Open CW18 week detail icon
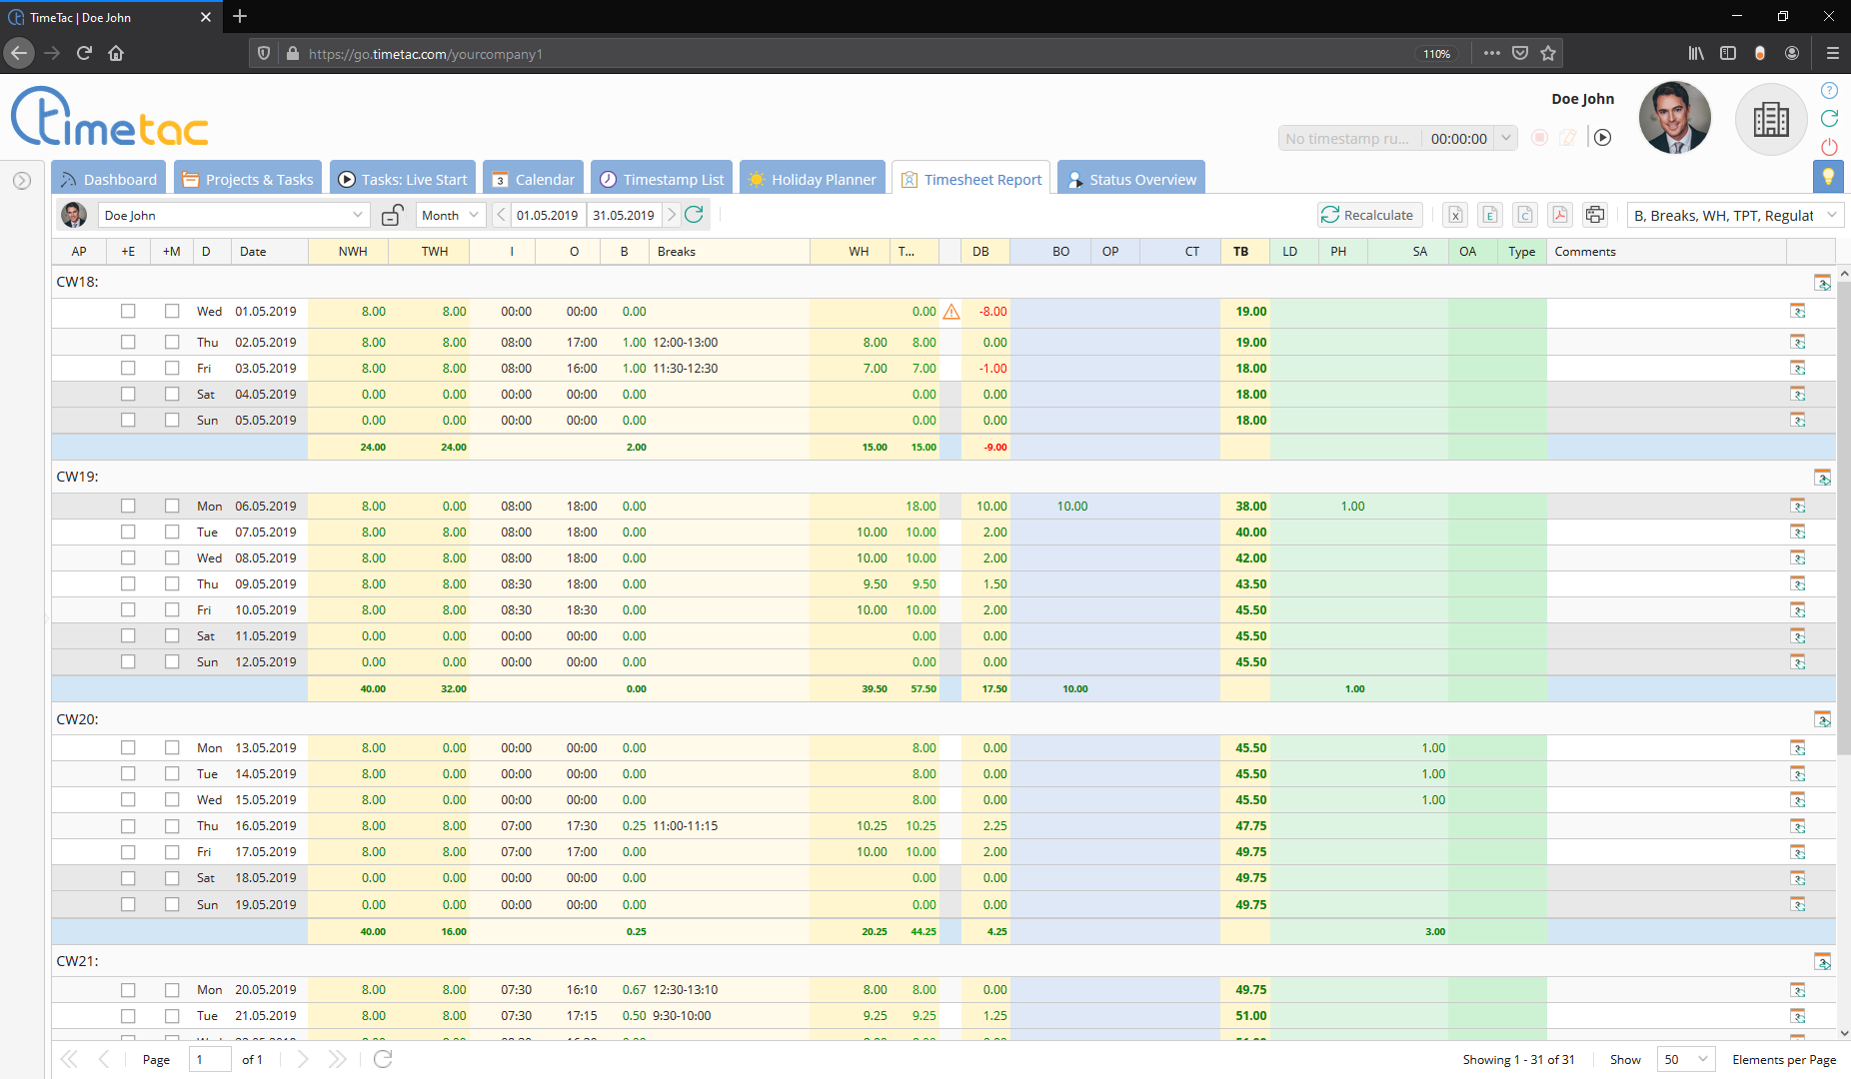The height and width of the screenshot is (1079, 1851). click(x=1823, y=283)
